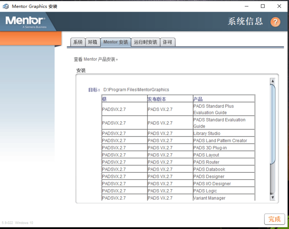Select the Mentor 安装 tab

click(x=116, y=42)
